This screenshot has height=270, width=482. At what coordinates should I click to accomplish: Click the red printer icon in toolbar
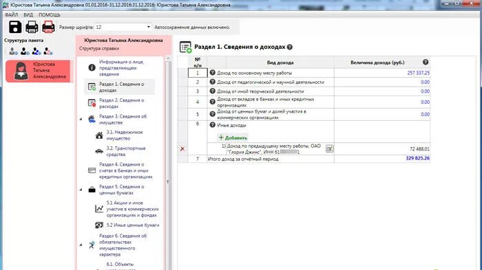(48, 27)
